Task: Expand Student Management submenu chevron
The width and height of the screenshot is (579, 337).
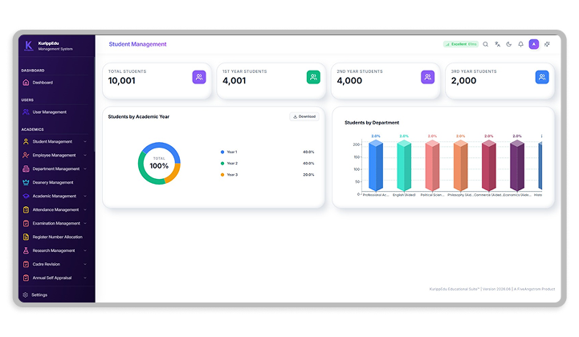Action: click(x=85, y=141)
